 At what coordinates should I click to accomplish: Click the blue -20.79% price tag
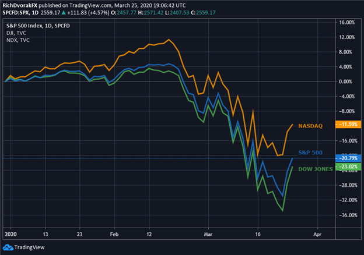point(348,158)
